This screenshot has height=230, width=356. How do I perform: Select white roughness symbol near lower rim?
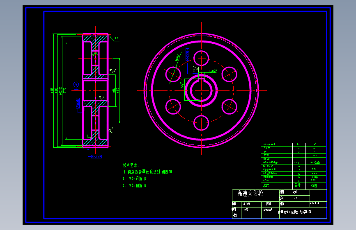click(x=111, y=130)
